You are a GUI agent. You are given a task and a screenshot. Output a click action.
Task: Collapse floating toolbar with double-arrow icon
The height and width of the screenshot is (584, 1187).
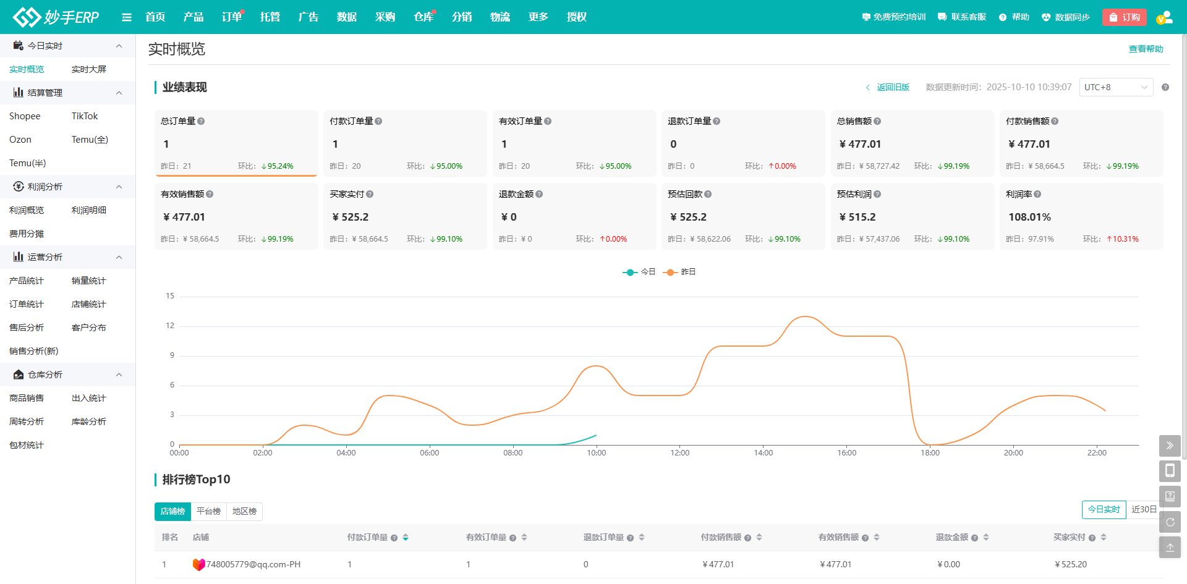click(1170, 446)
